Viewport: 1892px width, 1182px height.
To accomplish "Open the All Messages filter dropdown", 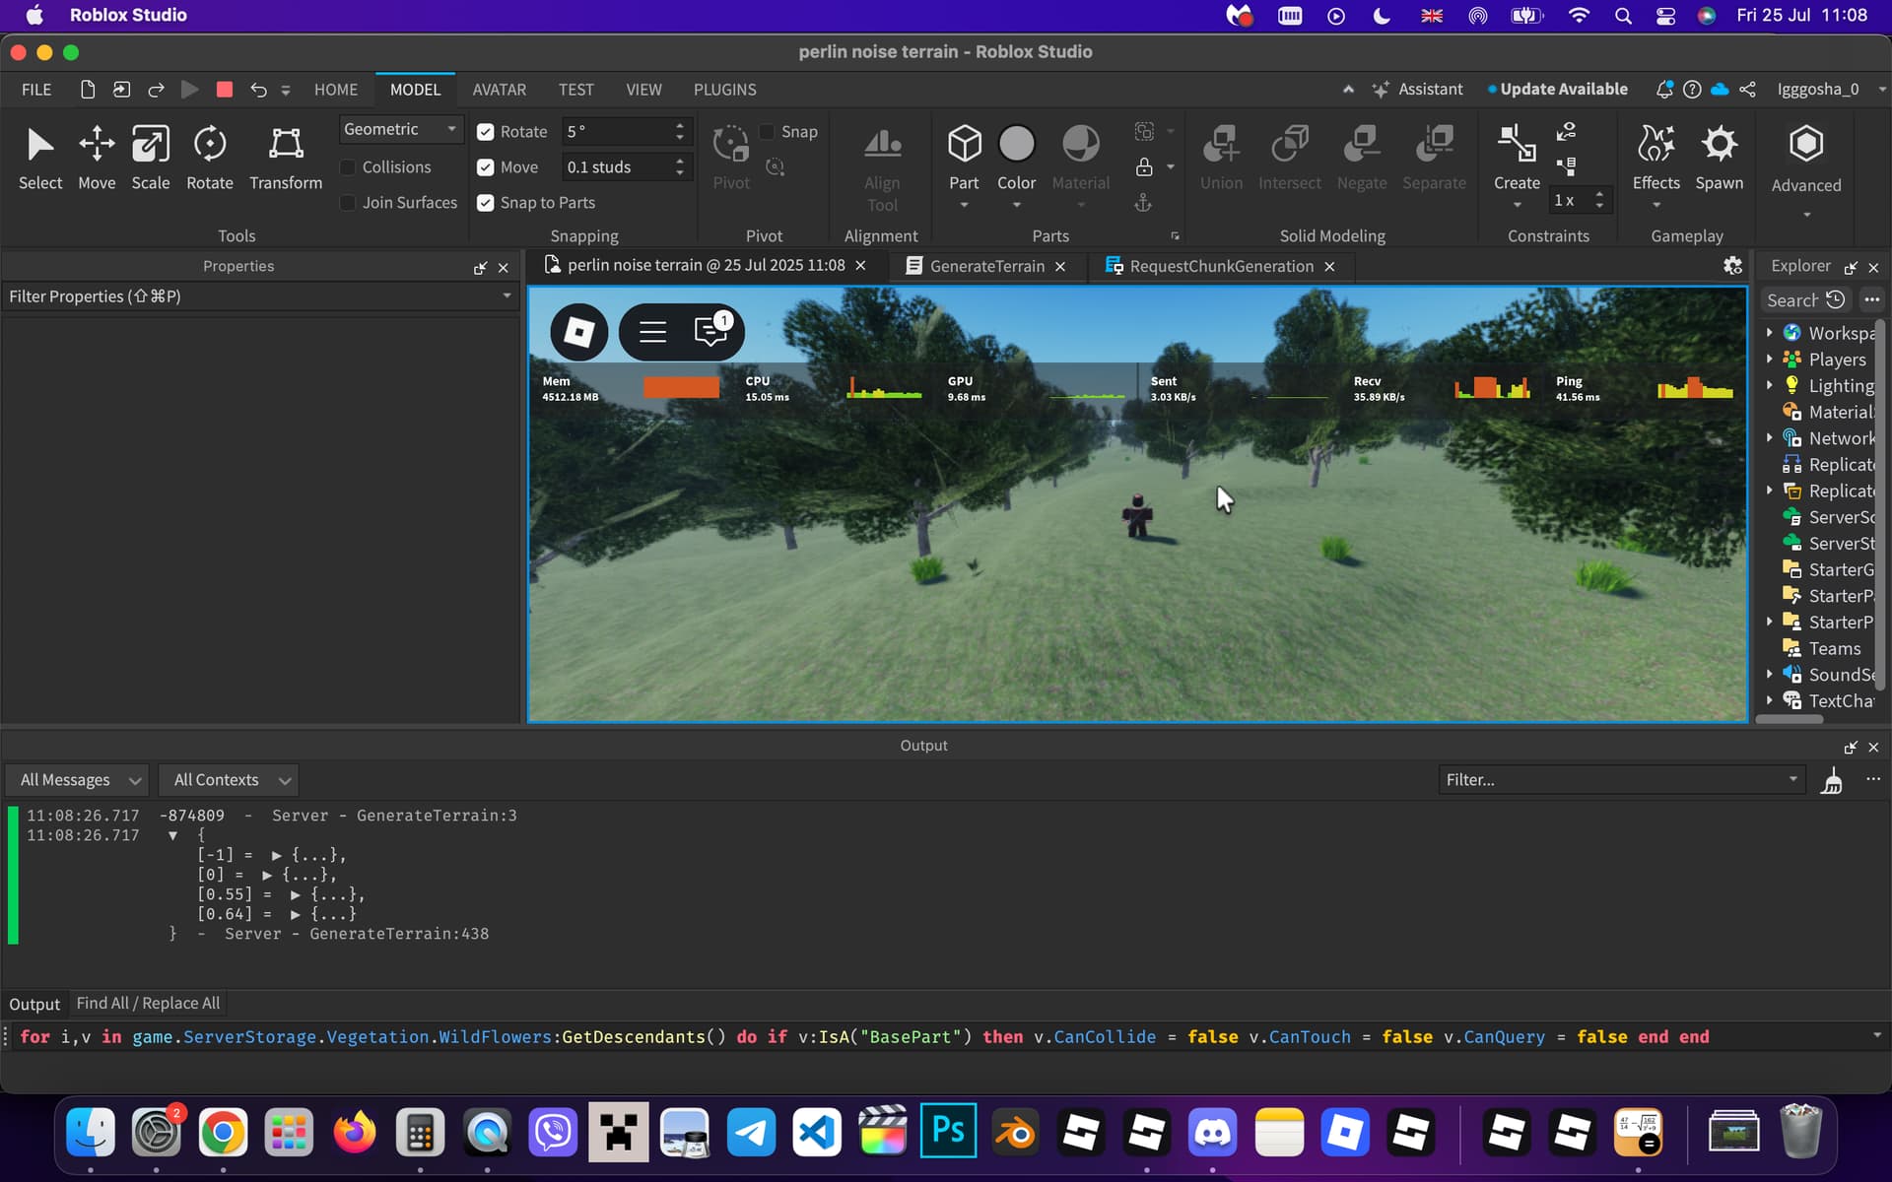I will coord(78,780).
